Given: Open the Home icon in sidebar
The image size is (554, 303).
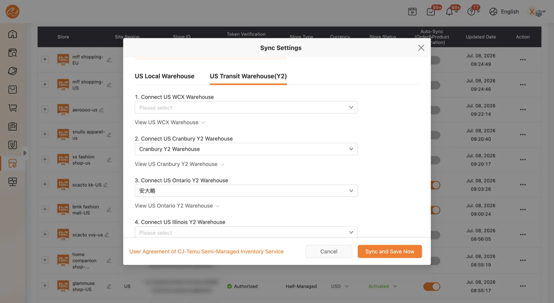Looking at the screenshot, I should [x=12, y=34].
